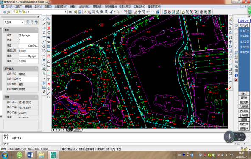Collapse the 基本 section in the properties panel
Viewport: 251px width, 159px height.
tap(36, 30)
